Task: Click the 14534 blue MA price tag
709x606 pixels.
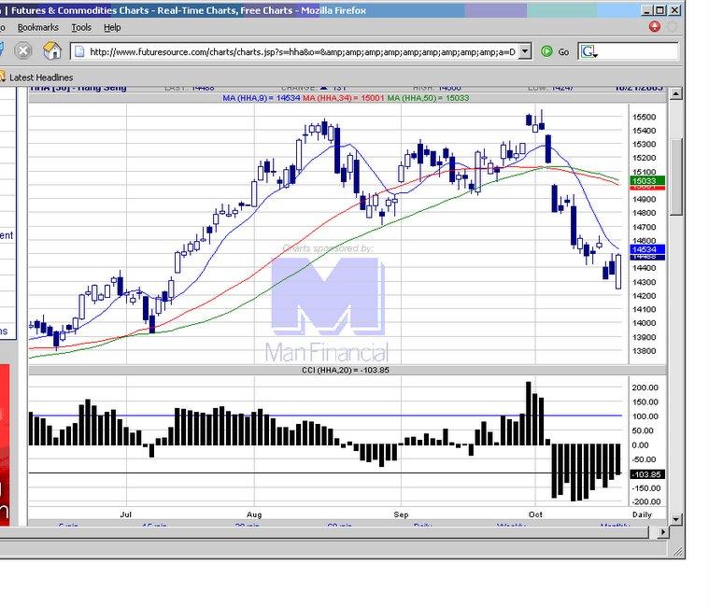Action: coord(647,249)
